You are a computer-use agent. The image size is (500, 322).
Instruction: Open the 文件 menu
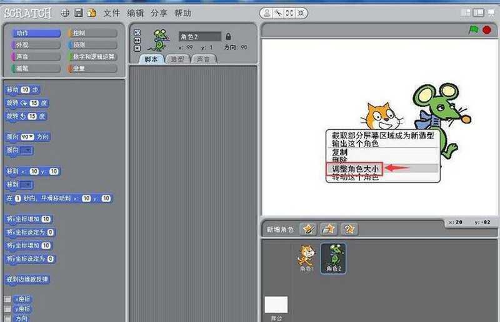tap(111, 13)
